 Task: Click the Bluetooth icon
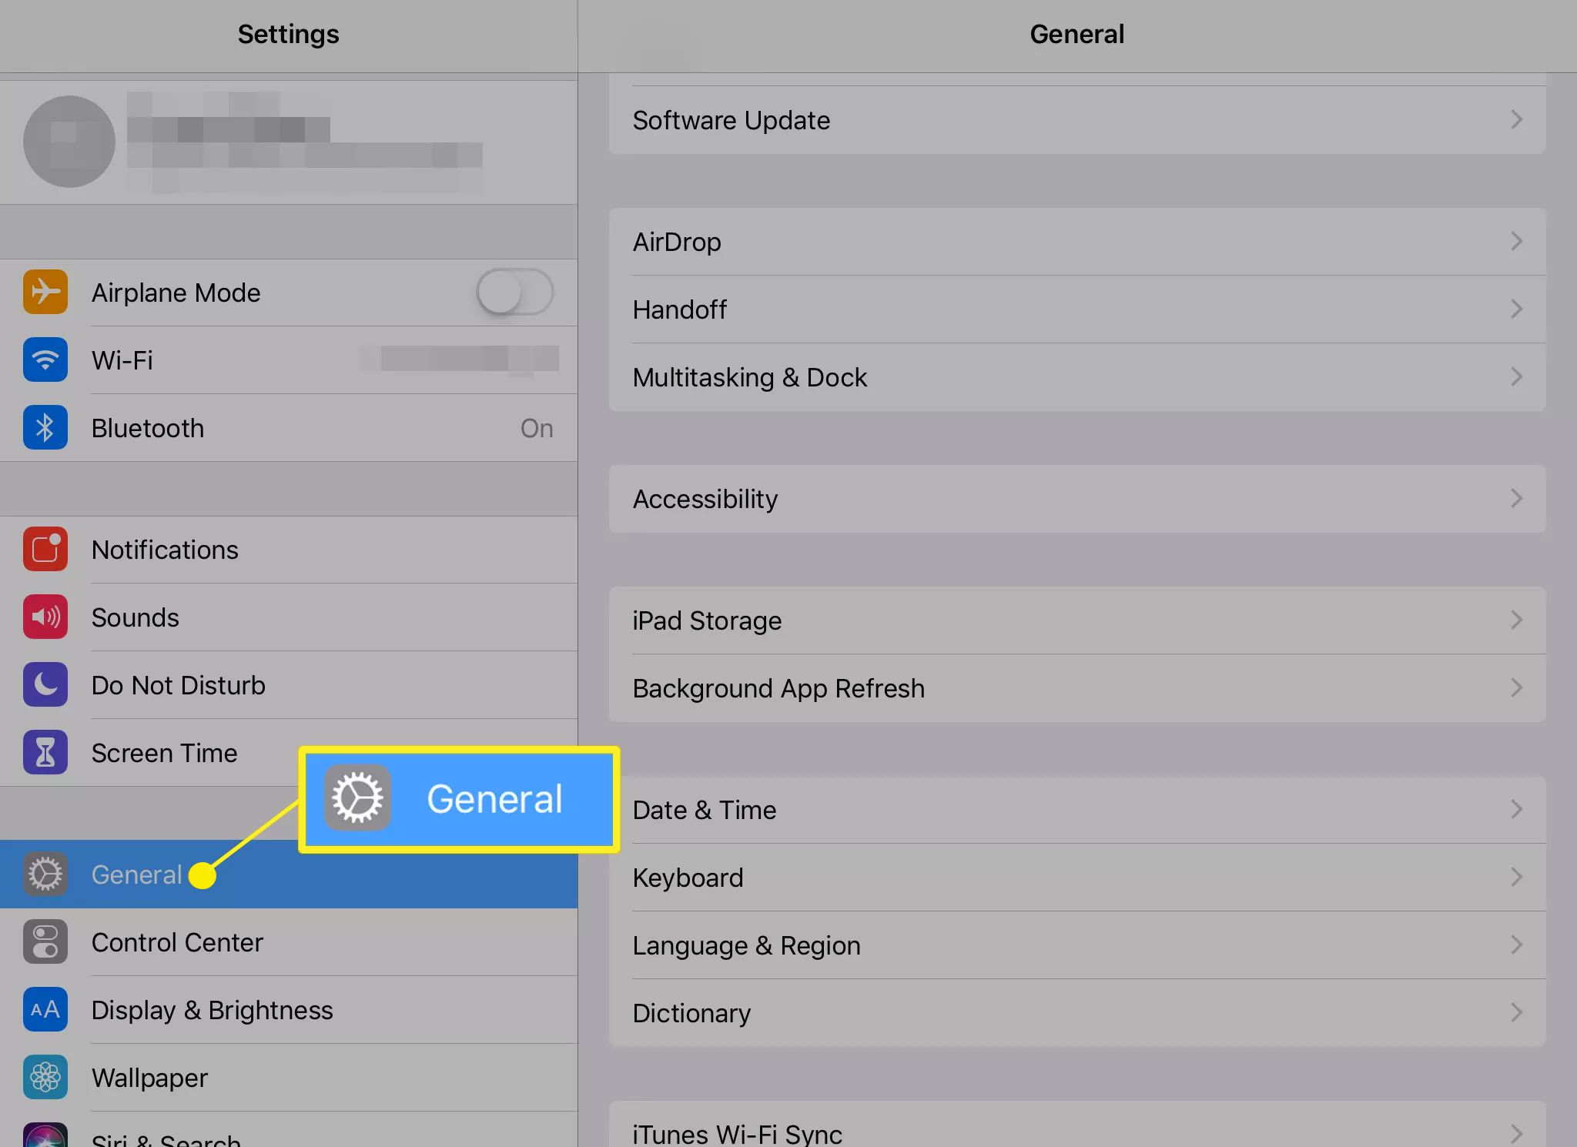[x=45, y=427]
